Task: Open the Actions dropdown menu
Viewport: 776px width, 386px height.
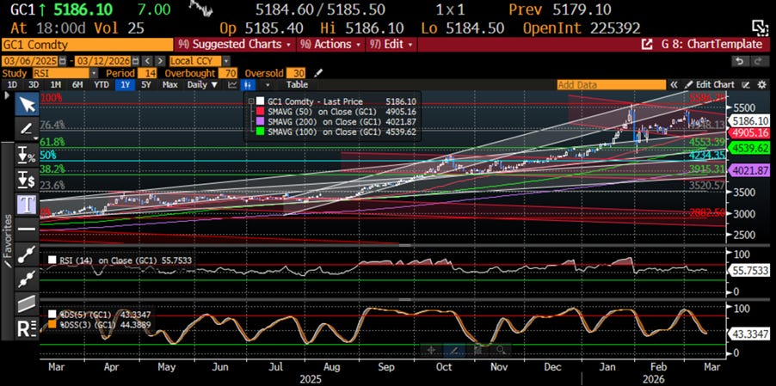Action: 331,45
